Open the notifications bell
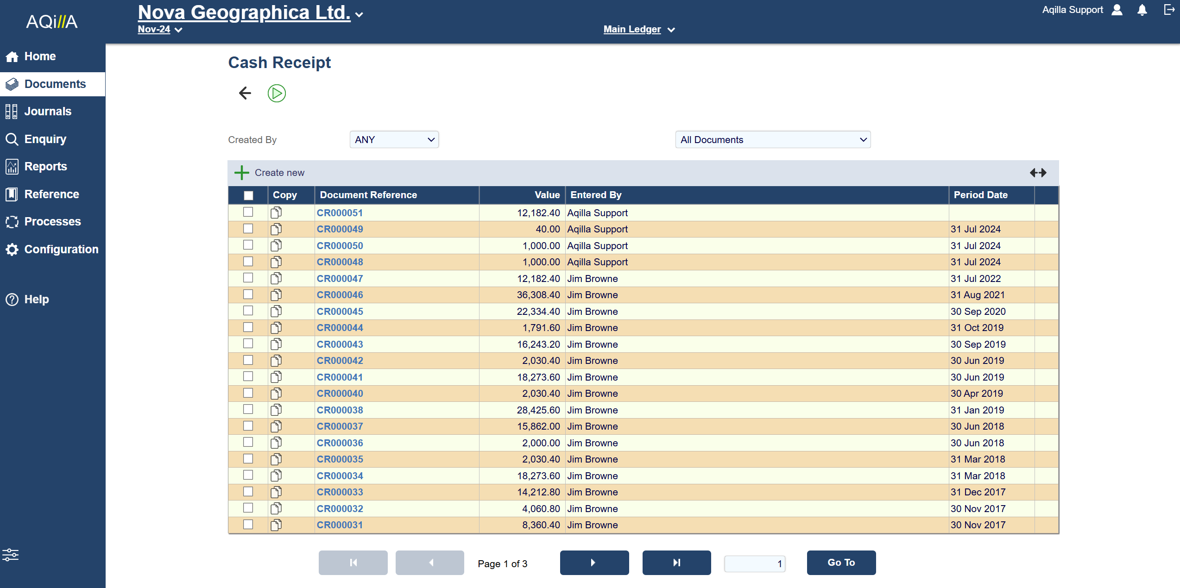 (1142, 10)
